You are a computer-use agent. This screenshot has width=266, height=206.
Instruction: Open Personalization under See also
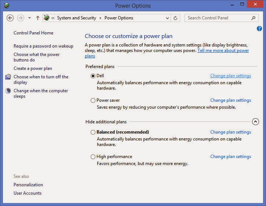coord(28,185)
